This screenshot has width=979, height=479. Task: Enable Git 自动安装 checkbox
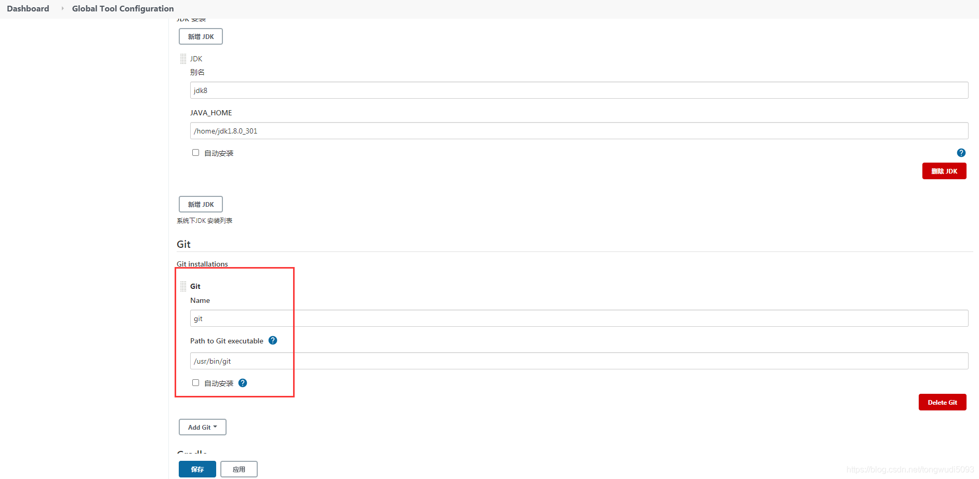click(195, 382)
